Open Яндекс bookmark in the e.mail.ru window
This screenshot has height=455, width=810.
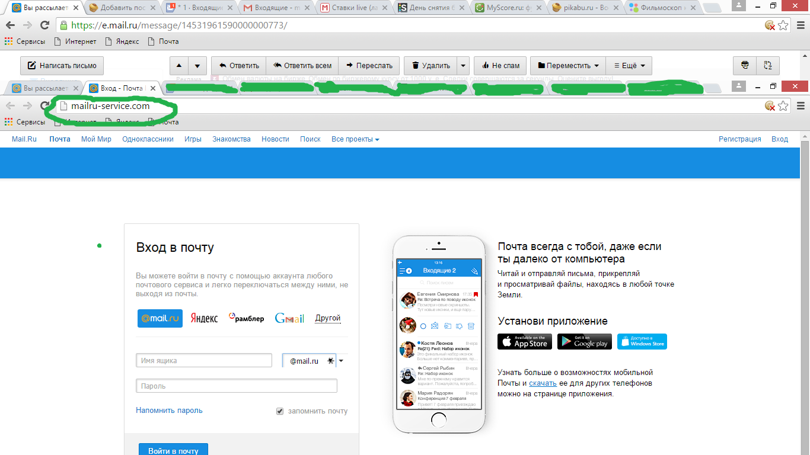[x=122, y=41]
